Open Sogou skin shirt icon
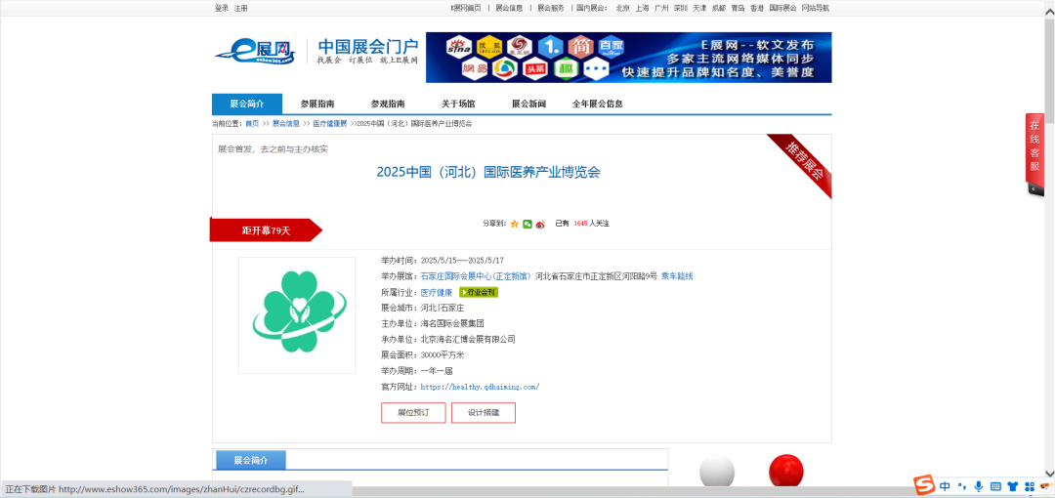The width and height of the screenshot is (1055, 498). [1012, 485]
